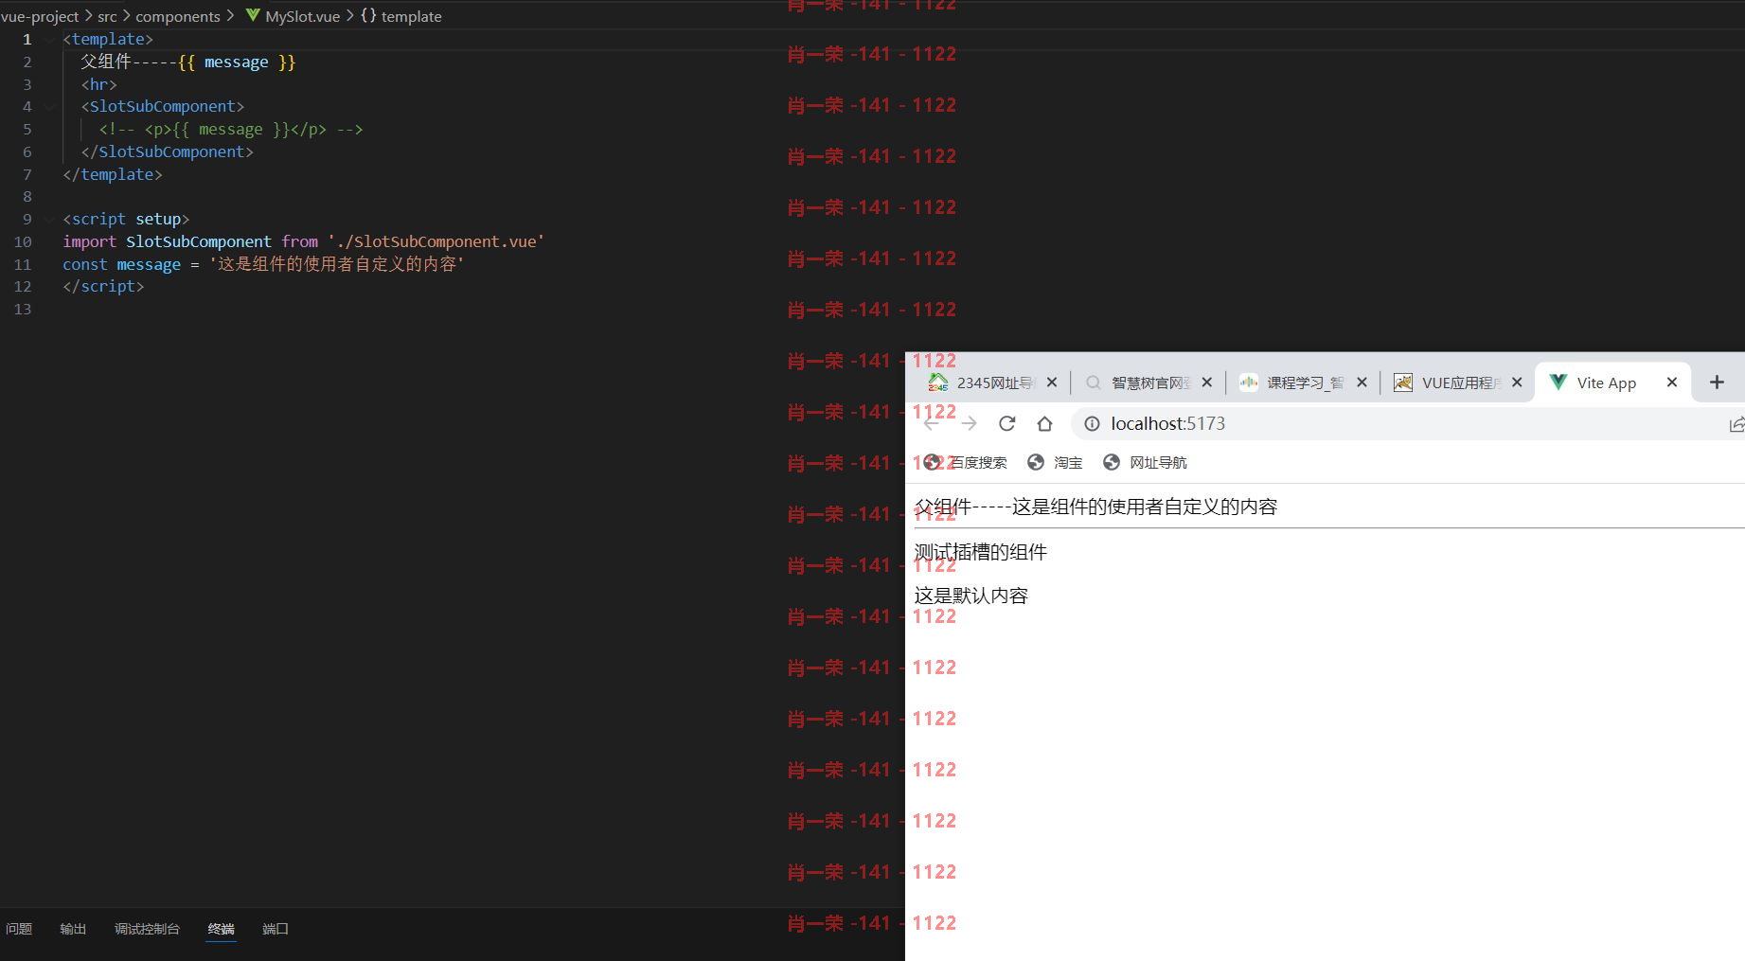Image resolution: width=1745 pixels, height=961 pixels.
Task: Click components in the breadcrumb
Action: pos(177,16)
